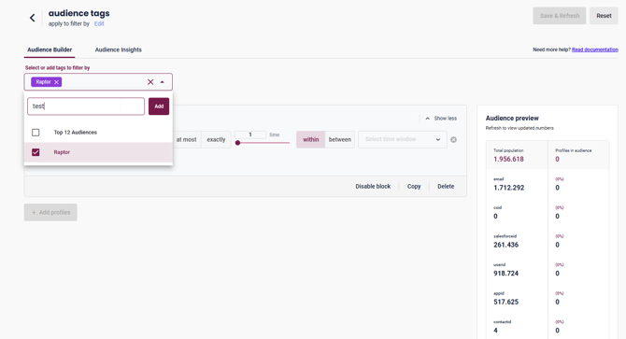Go back using the left chevron arrow
626x339 pixels.
[33, 18]
